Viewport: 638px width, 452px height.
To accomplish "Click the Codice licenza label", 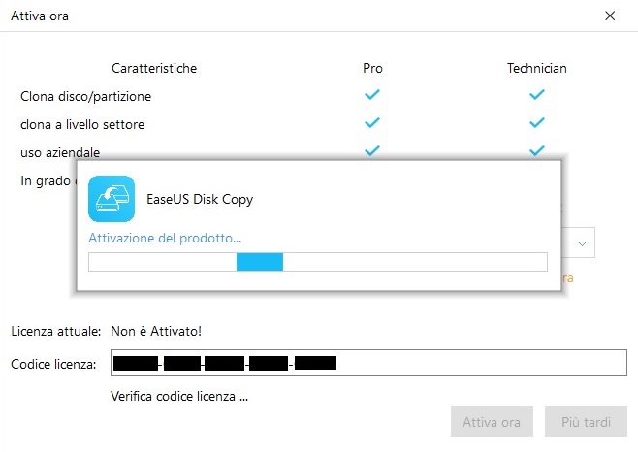I will [x=53, y=364].
